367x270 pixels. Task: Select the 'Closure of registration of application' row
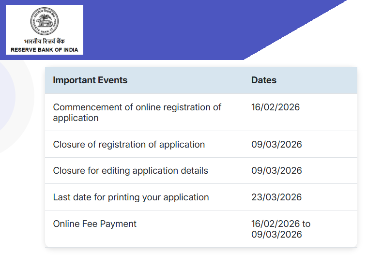(129, 144)
